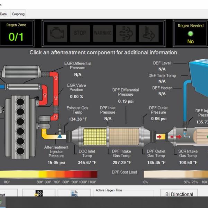Click the WARNING lamp indicator
This screenshot has width=208, height=208.
pyautogui.click(x=103, y=33)
